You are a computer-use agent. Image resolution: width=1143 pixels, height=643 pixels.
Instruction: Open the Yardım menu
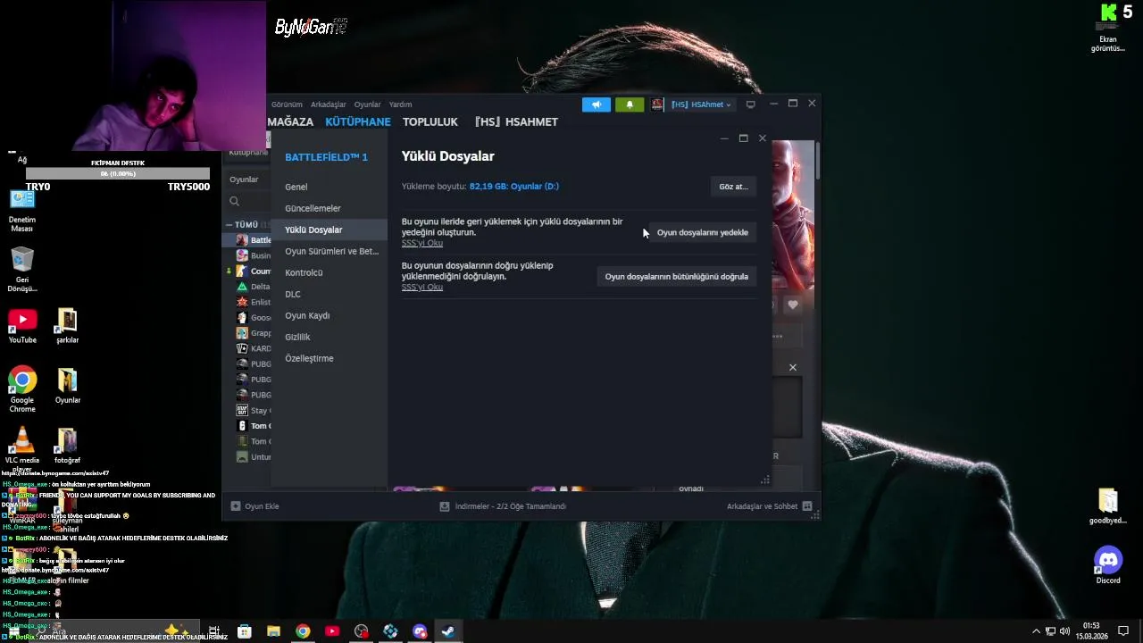[400, 104]
